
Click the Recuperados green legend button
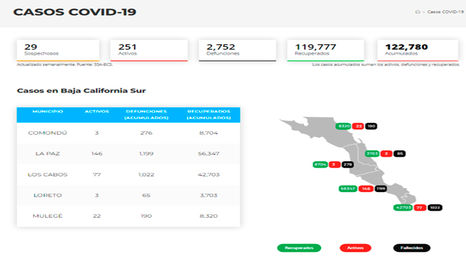pyautogui.click(x=299, y=248)
